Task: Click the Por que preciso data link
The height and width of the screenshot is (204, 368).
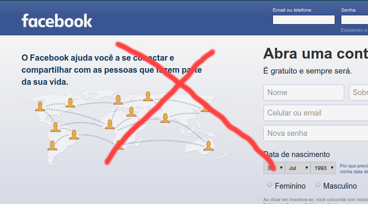Action: tap(354, 169)
